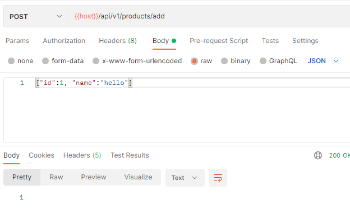
Task: Show the Preview response view
Action: [94, 177]
